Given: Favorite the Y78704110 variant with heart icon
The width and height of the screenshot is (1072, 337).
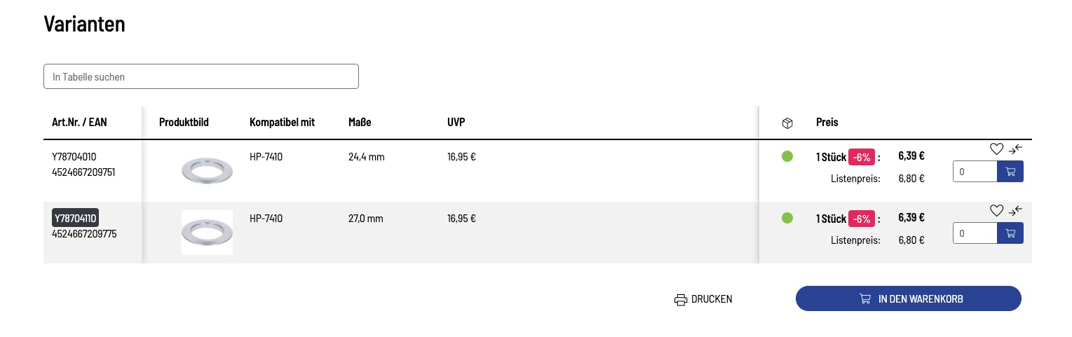Looking at the screenshot, I should pyautogui.click(x=996, y=210).
